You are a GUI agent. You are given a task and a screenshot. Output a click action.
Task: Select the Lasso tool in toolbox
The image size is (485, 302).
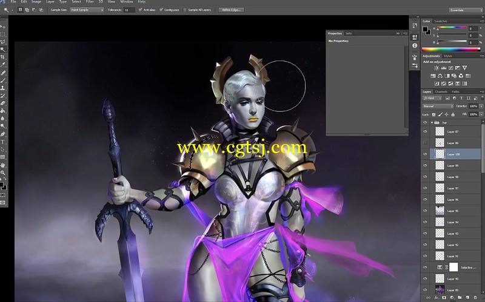point(3,42)
